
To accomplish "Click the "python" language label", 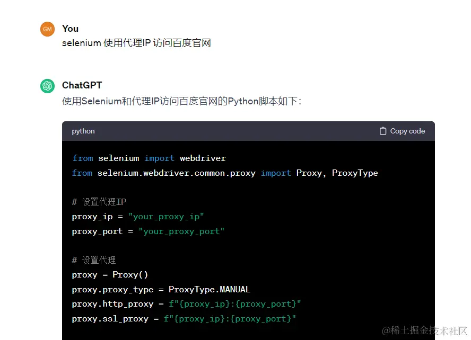I will 83,131.
